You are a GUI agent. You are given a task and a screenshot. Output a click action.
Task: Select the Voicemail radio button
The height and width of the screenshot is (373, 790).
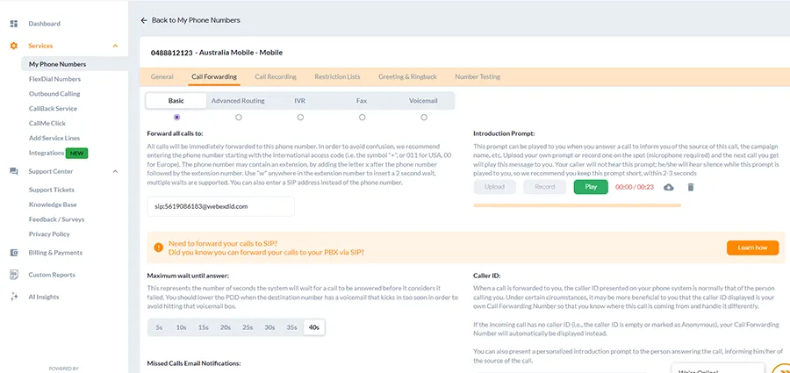pos(423,117)
